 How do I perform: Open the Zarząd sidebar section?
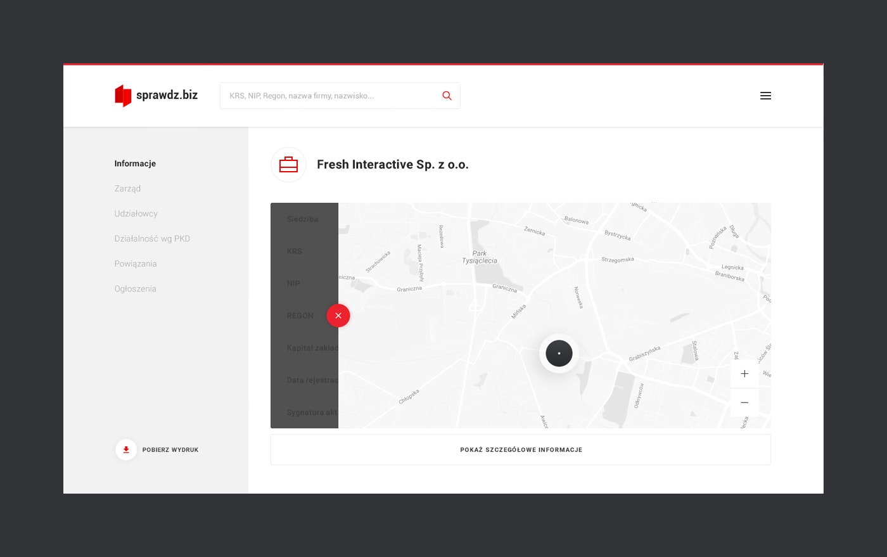click(x=127, y=189)
